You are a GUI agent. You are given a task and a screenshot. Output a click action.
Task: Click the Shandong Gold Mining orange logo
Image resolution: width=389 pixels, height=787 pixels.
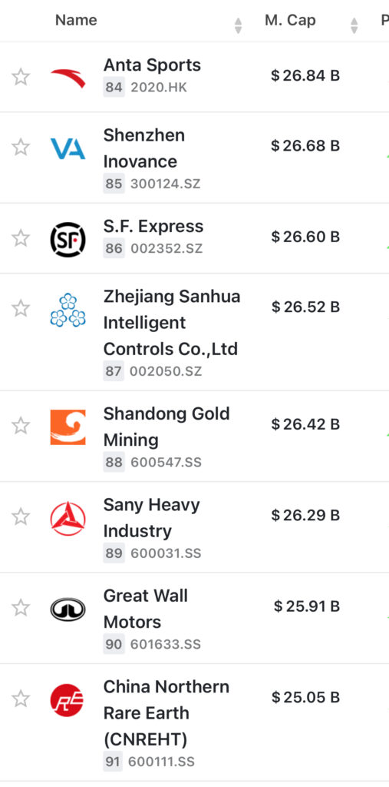(68, 427)
